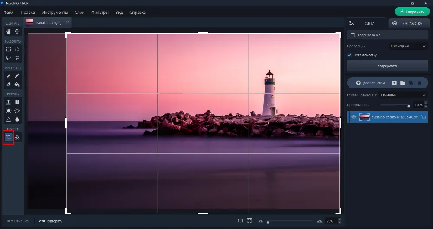The image size is (433, 229).
Task: Switch to the СЛОИ tab
Action: pos(366,23)
